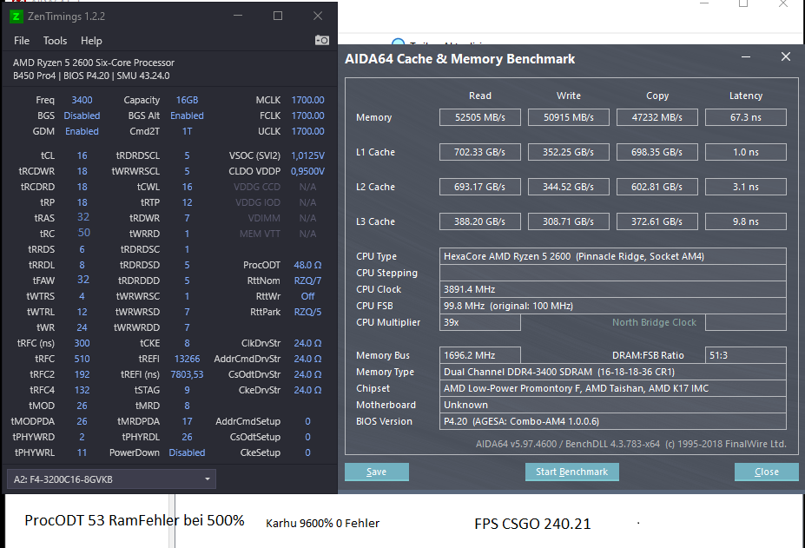Image resolution: width=805 pixels, height=548 pixels.
Task: Click the tRC value 50
Action: pos(83,233)
